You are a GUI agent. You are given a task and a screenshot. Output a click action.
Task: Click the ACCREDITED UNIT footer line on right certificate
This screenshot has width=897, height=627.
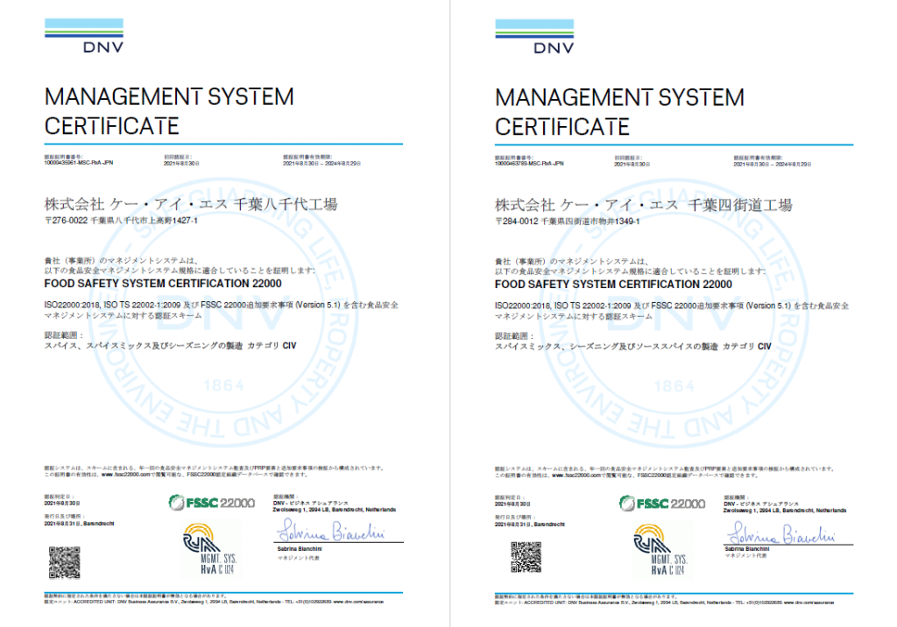pyautogui.click(x=664, y=602)
